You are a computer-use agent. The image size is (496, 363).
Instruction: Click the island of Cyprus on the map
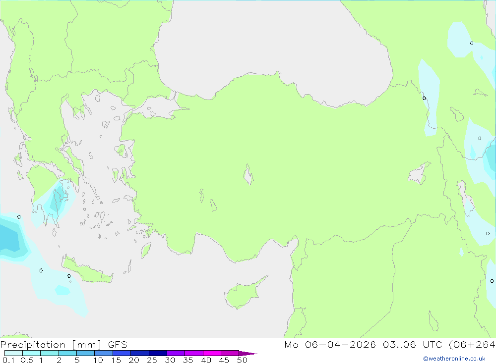pos(242,294)
